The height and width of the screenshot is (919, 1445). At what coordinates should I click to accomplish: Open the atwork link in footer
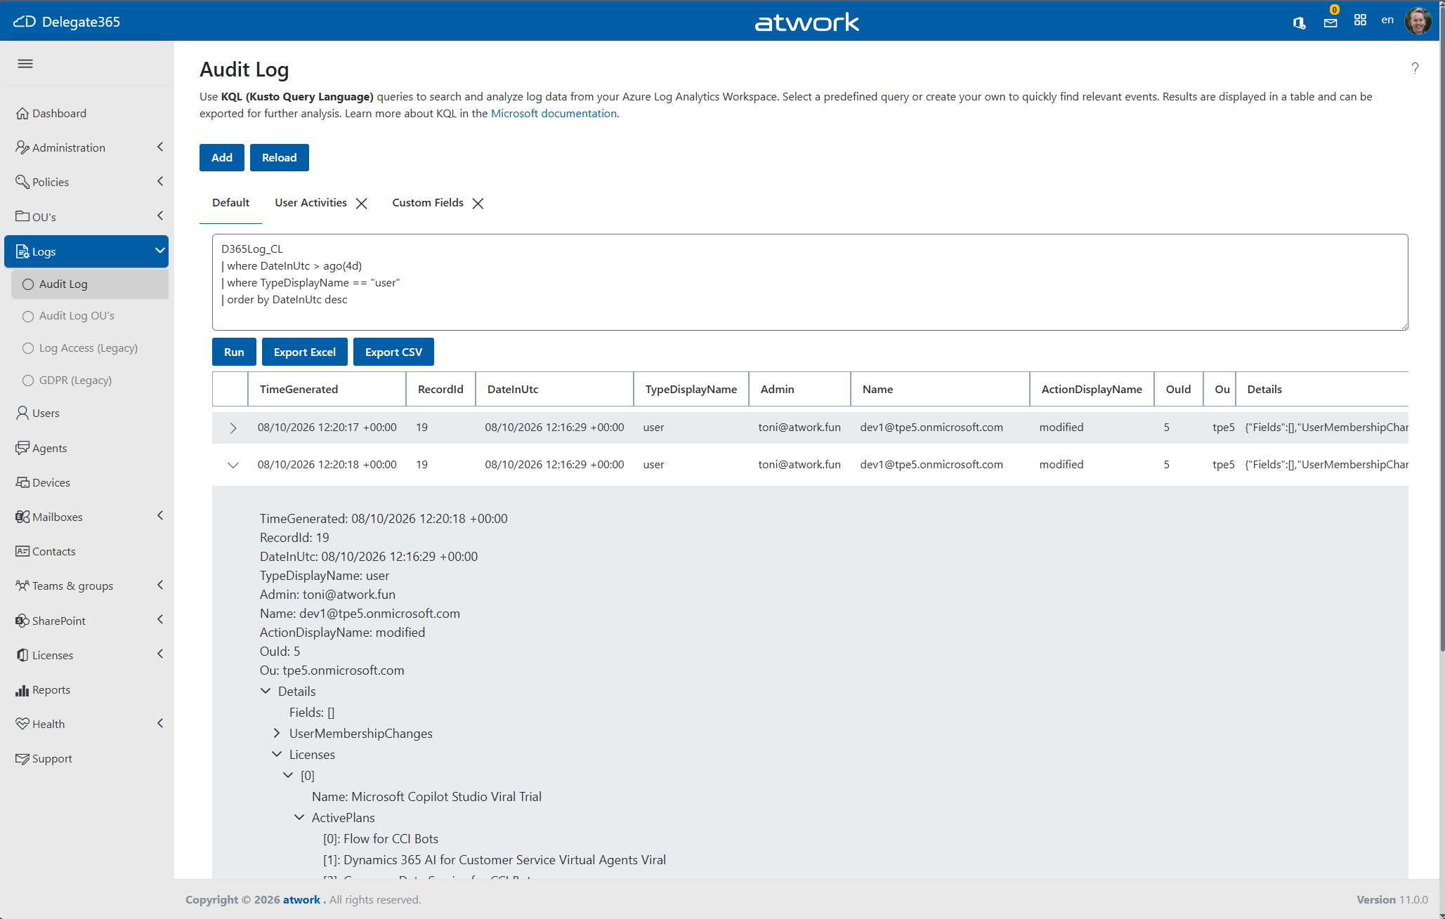pyautogui.click(x=301, y=900)
